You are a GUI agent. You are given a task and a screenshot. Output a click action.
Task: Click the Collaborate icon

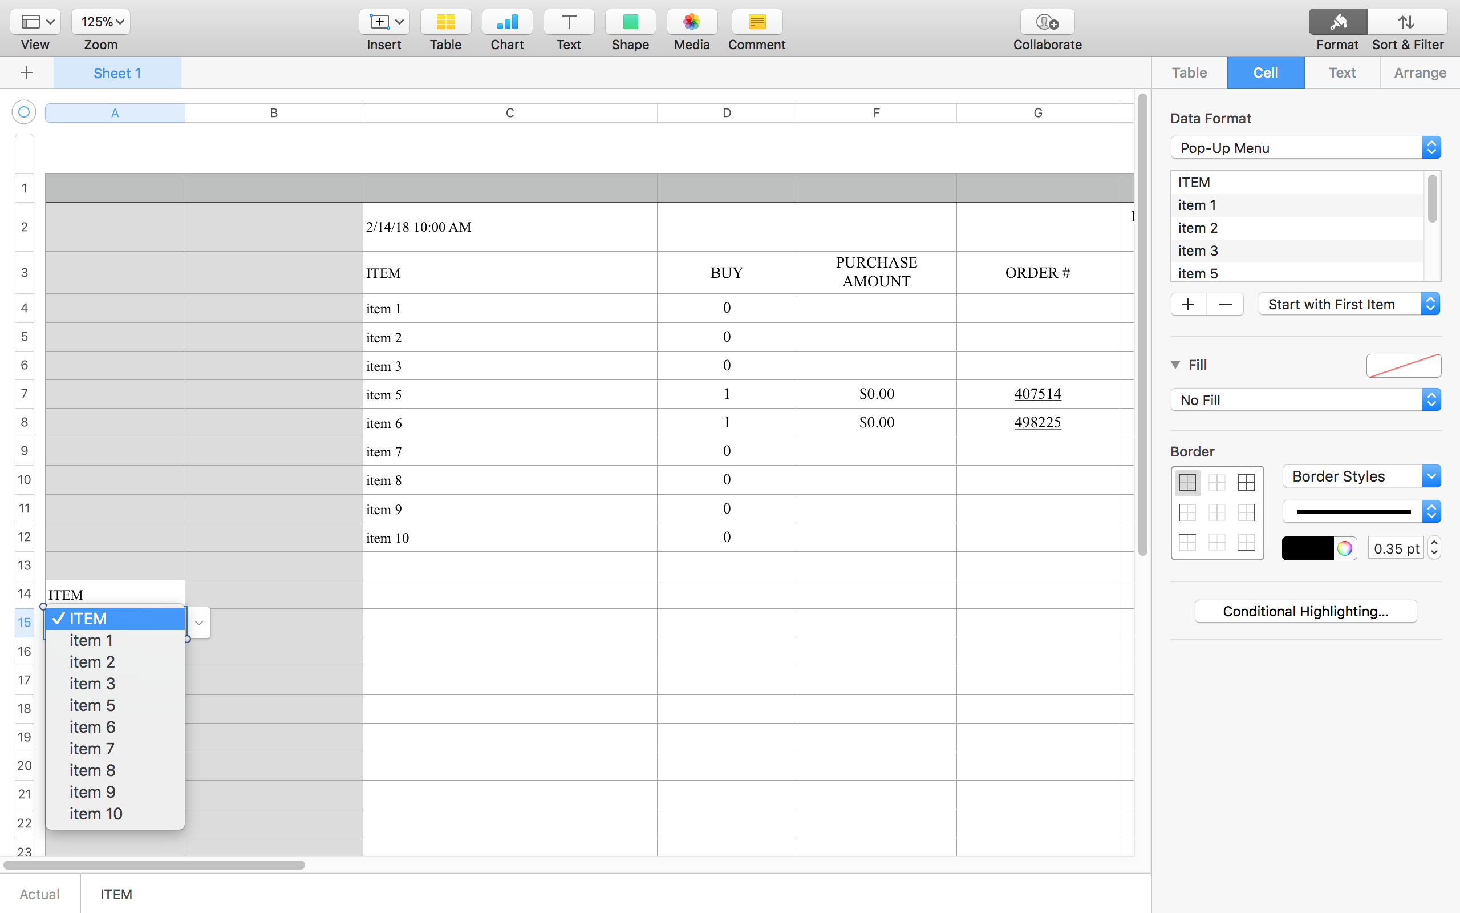(1047, 22)
